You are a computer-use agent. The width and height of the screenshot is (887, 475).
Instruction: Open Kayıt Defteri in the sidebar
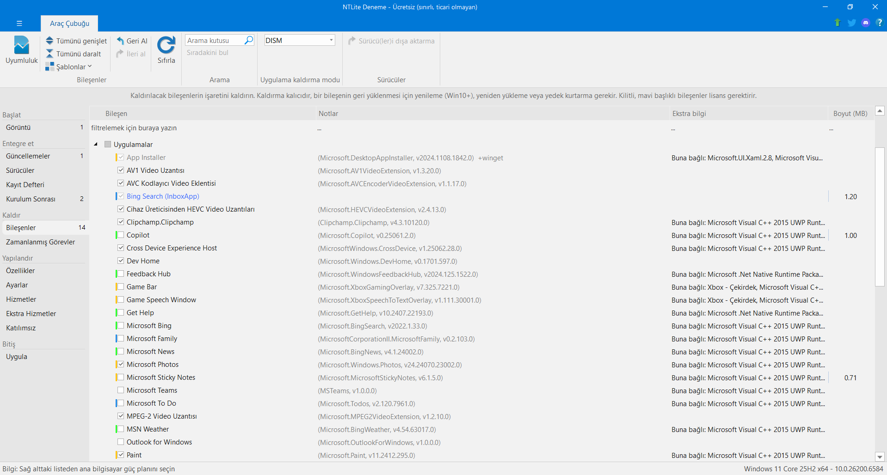tap(44, 185)
